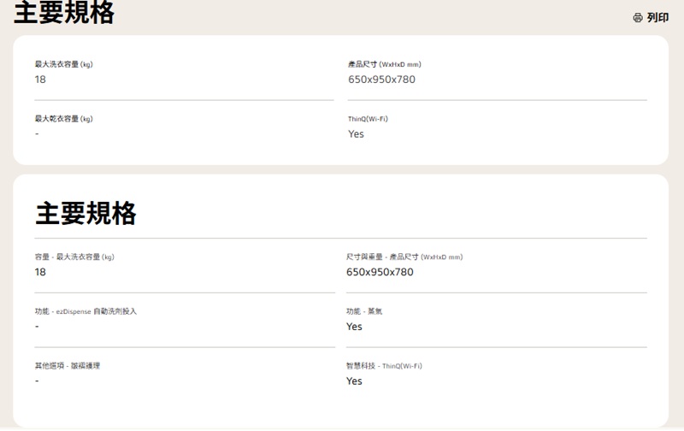Click the value 18 under 容量 - 最大洗衣容量
The image size is (684, 431).
(40, 272)
